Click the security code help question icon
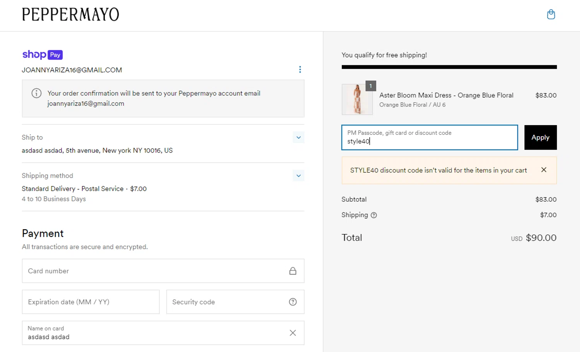Screen dimensions: 580x352 [x=293, y=302]
